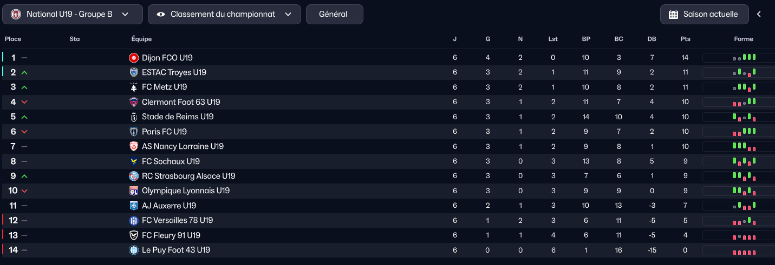Click the RC Strasbourg Alsace U19 badge
Screen dimensions: 775x265
[x=134, y=176]
